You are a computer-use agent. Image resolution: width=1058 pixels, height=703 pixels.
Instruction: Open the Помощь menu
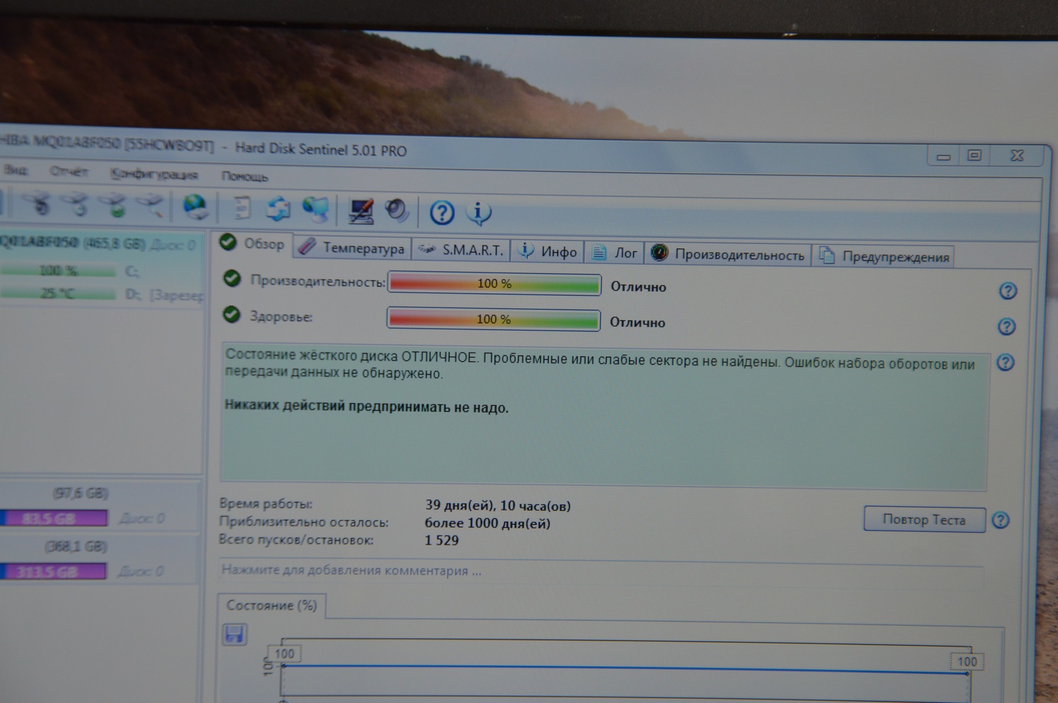pos(244,176)
